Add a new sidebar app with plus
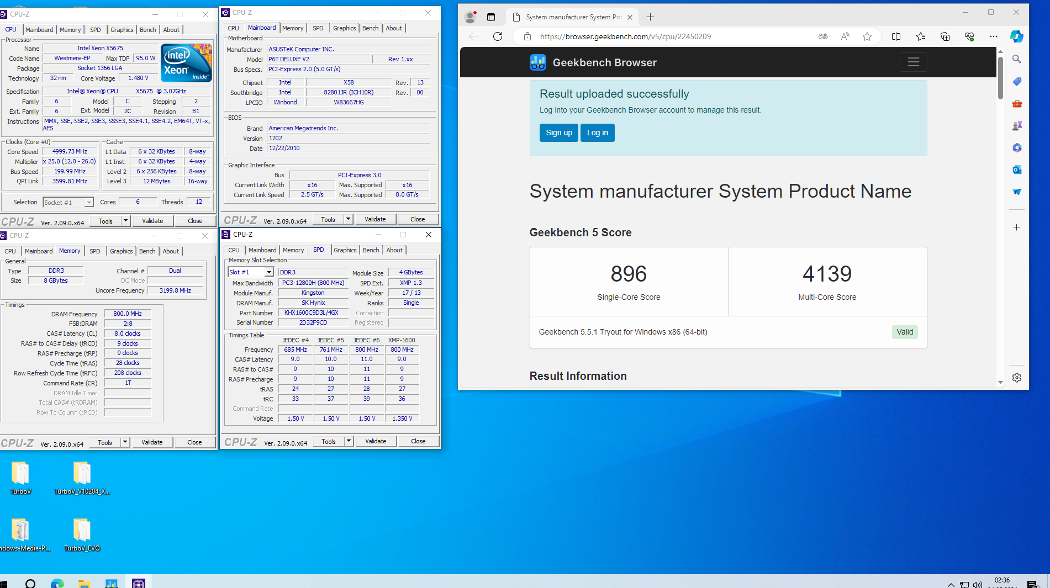 click(1017, 227)
